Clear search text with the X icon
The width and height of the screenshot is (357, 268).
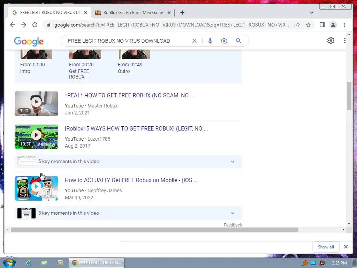click(195, 41)
